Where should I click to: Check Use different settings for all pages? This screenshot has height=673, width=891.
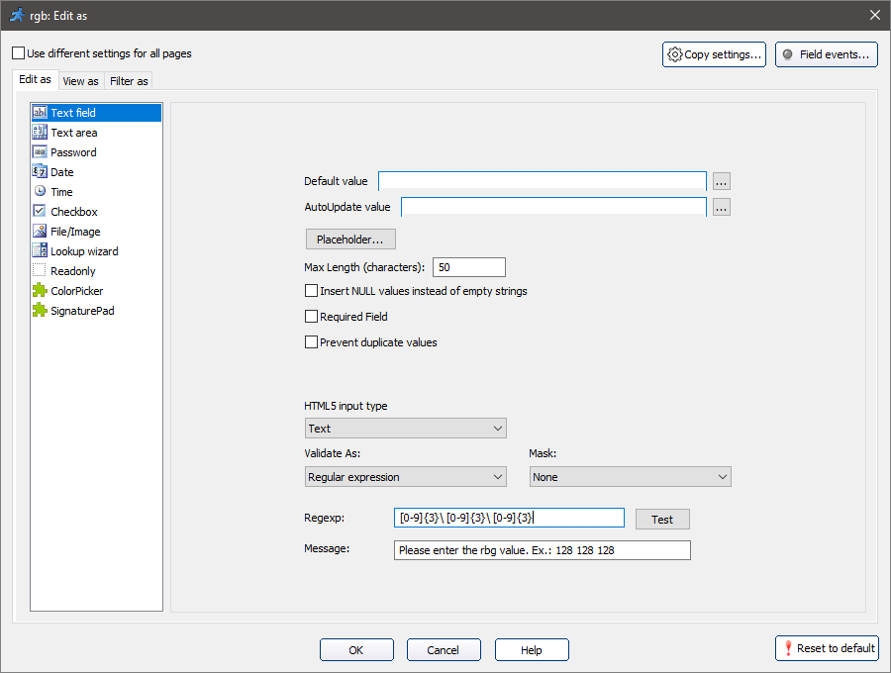(19, 53)
